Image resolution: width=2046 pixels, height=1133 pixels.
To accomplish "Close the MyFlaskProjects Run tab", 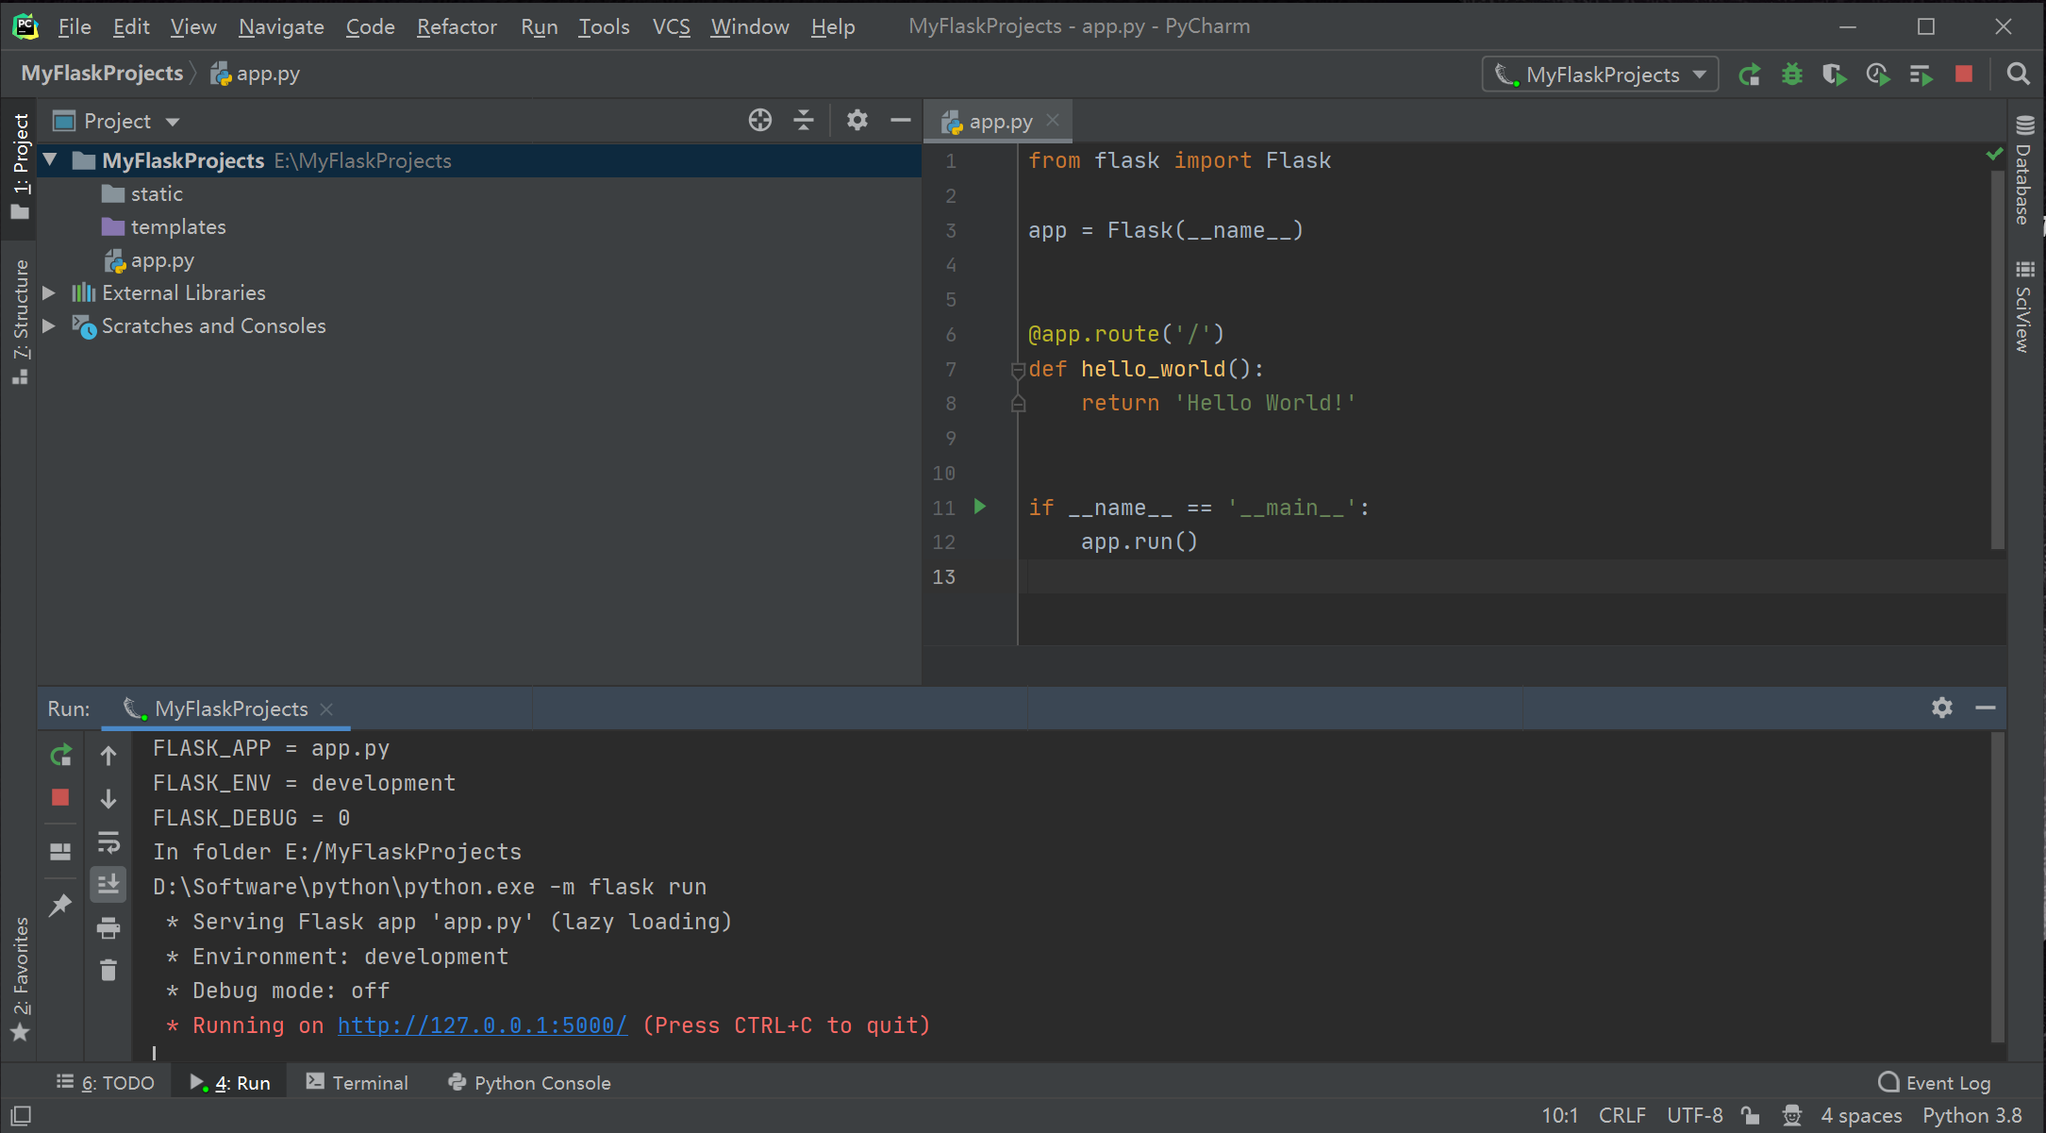I will [x=326, y=708].
